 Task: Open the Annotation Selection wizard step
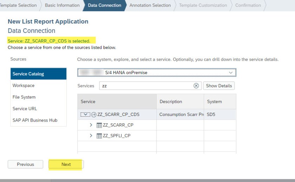[150, 5]
